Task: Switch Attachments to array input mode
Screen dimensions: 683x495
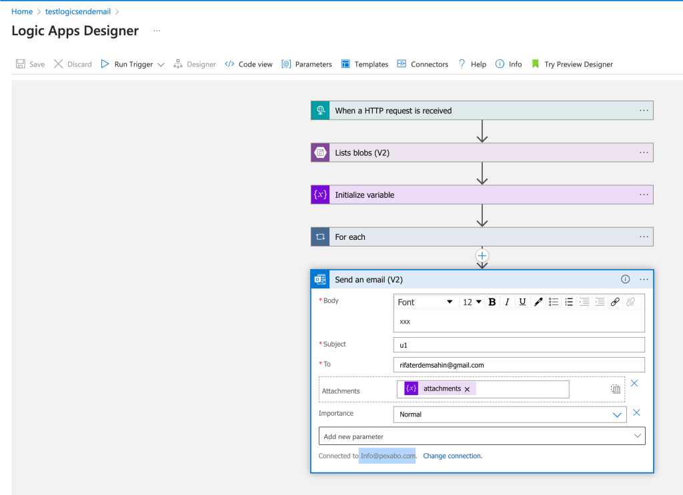Action: pyautogui.click(x=615, y=389)
